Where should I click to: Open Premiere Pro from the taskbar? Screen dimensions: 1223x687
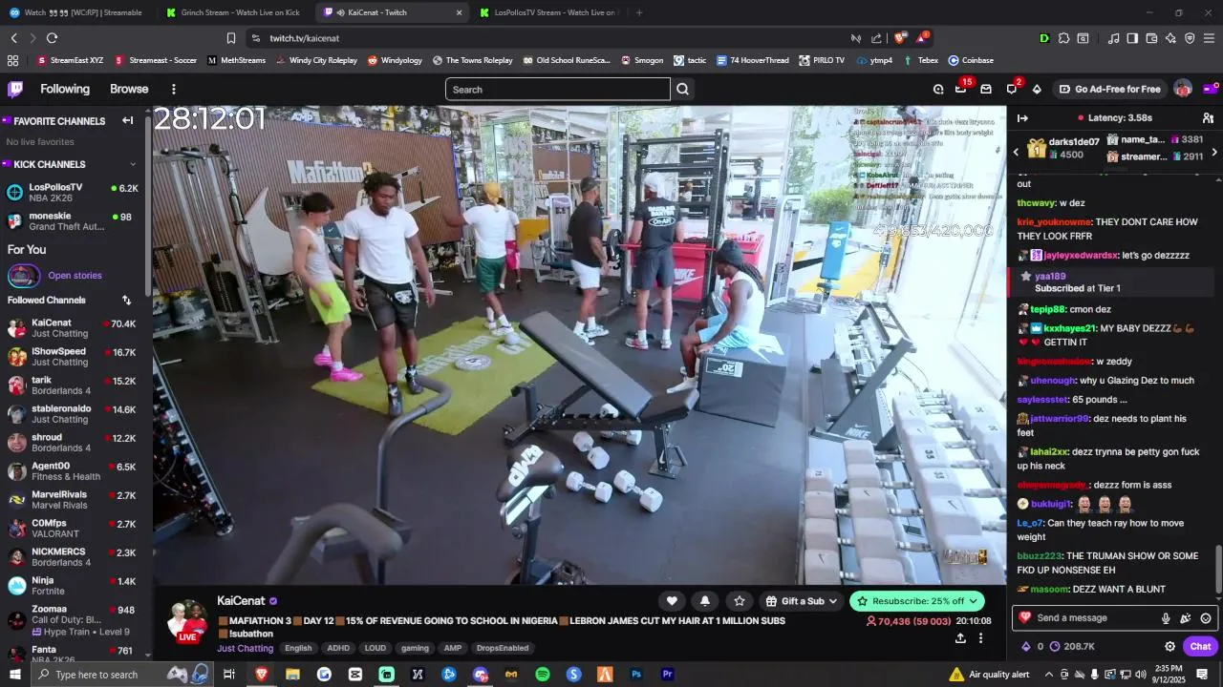pos(667,674)
